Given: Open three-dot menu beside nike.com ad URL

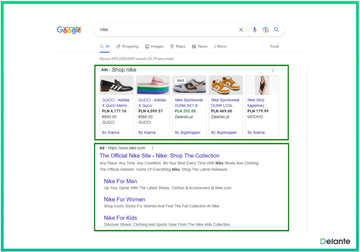Looking at the screenshot, I should click(152, 148).
